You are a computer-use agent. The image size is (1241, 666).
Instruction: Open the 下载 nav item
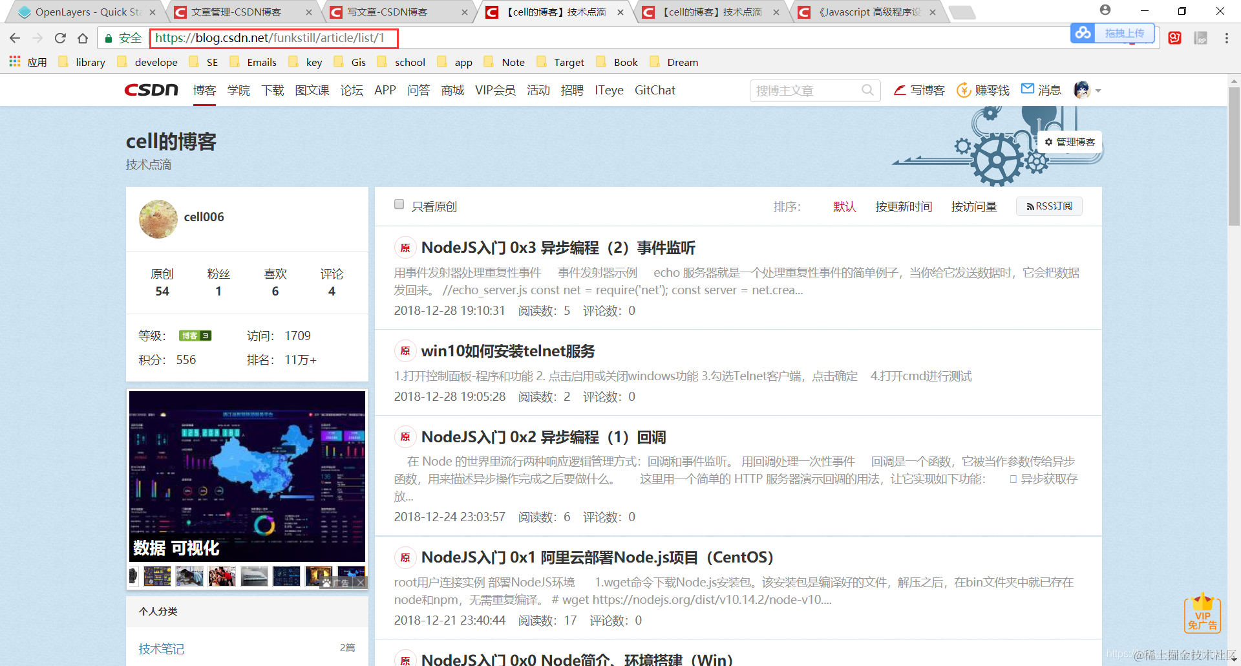point(273,90)
